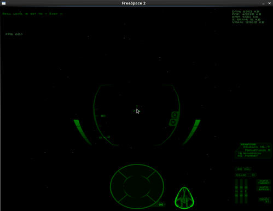273x211 pixels.
Task: Click the center of the radar scope
Action: coord(137,186)
